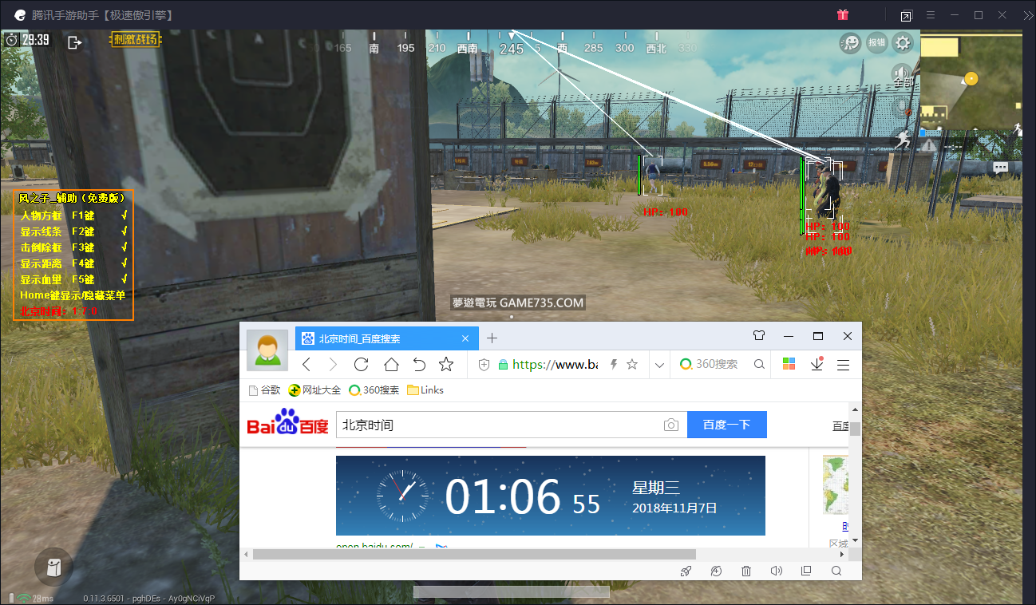Reload the Baidu page

tap(361, 365)
